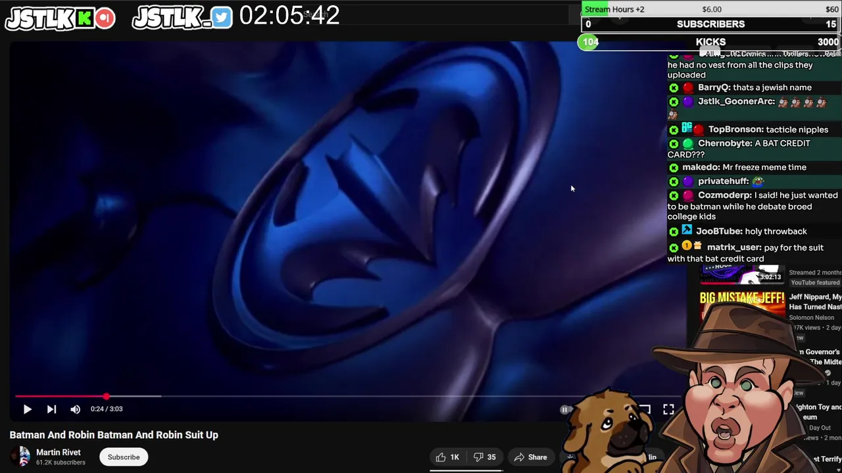Click privatehuff's purple avatar badge

click(x=688, y=181)
